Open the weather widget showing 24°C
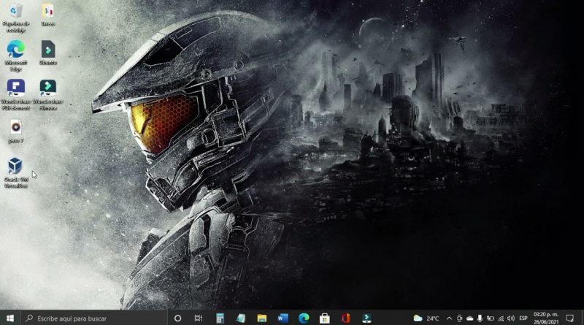The width and height of the screenshot is (584, 325). coord(426,318)
